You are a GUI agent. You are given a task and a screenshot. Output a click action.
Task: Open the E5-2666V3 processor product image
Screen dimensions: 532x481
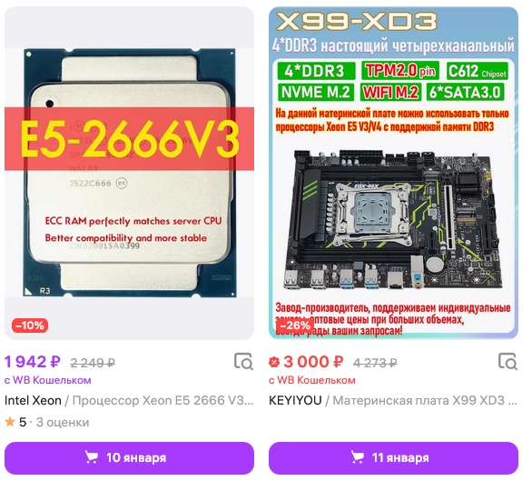(x=129, y=173)
